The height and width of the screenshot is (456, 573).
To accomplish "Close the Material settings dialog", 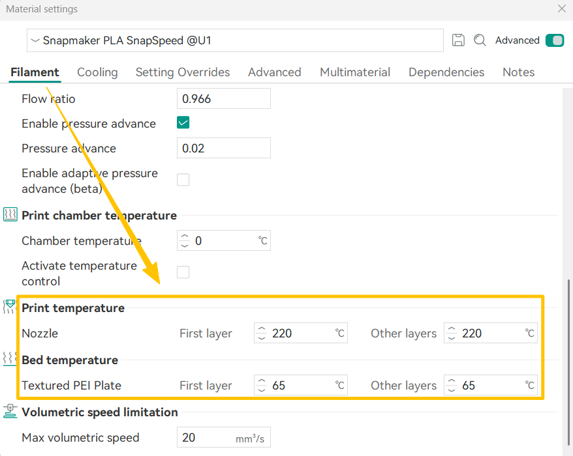I will pyautogui.click(x=561, y=9).
